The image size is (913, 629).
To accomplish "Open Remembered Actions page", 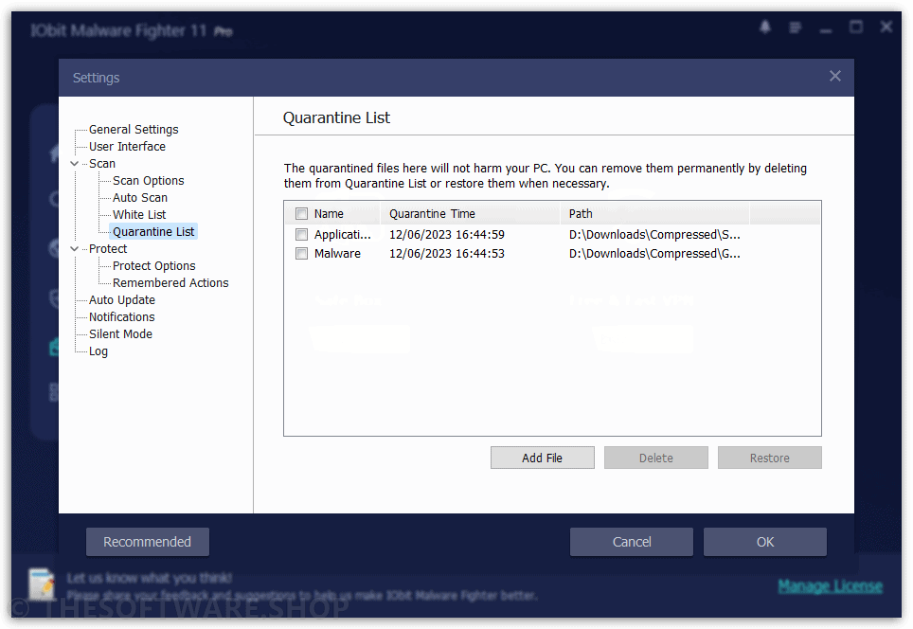I will [x=170, y=282].
